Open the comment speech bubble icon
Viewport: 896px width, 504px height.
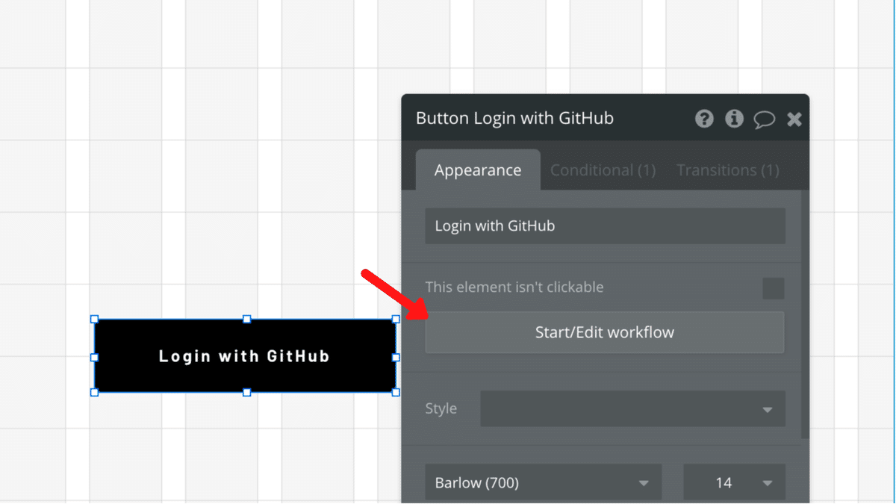[x=764, y=119]
